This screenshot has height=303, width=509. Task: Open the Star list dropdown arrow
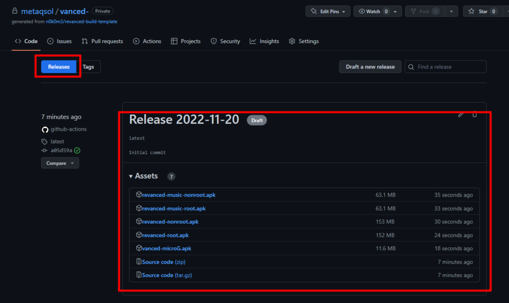coord(504,11)
